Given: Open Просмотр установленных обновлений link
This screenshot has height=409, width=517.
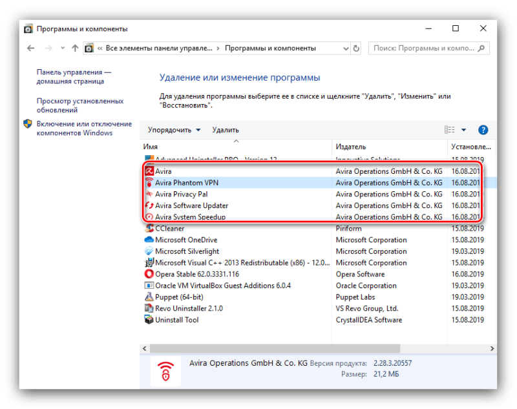Looking at the screenshot, I should [x=80, y=105].
